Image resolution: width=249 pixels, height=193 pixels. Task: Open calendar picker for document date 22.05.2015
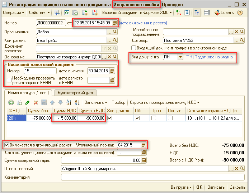pos(115,23)
